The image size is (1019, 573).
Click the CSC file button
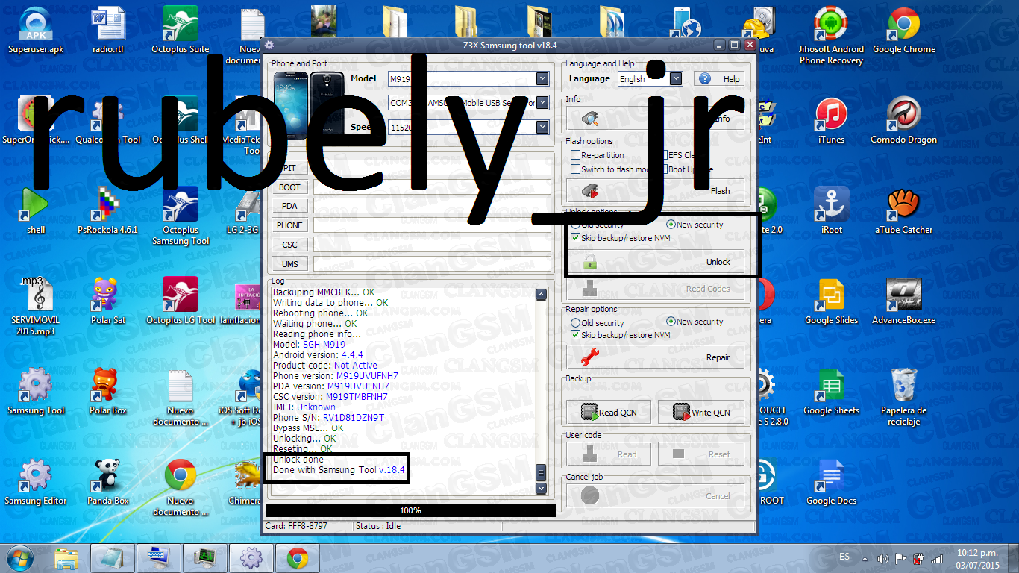290,245
